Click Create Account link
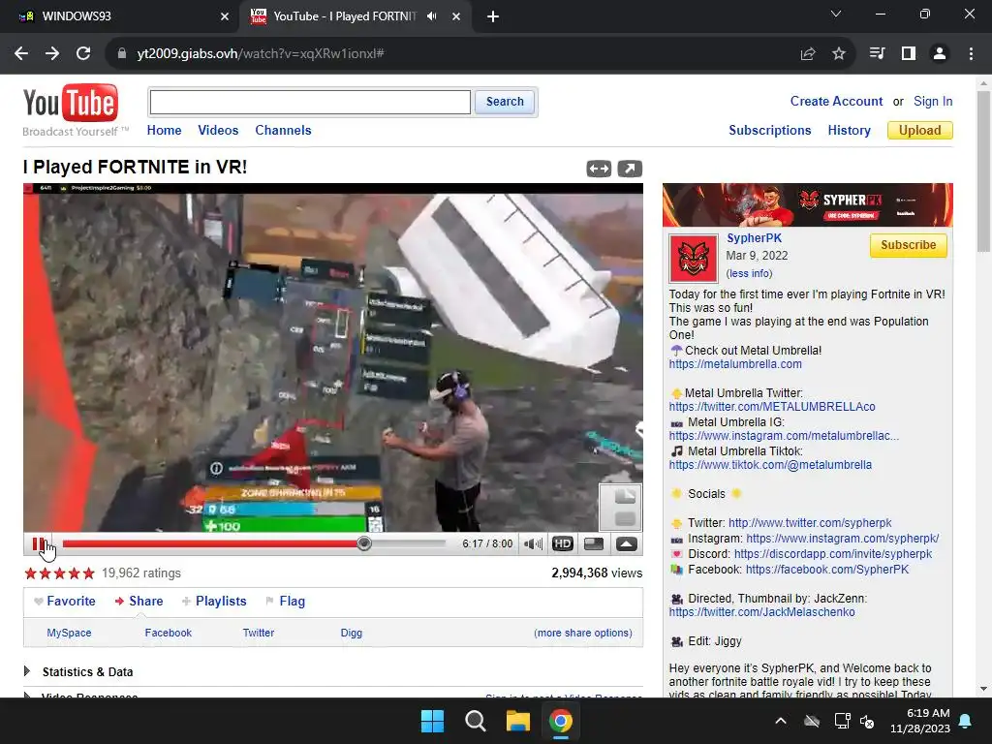 836,101
